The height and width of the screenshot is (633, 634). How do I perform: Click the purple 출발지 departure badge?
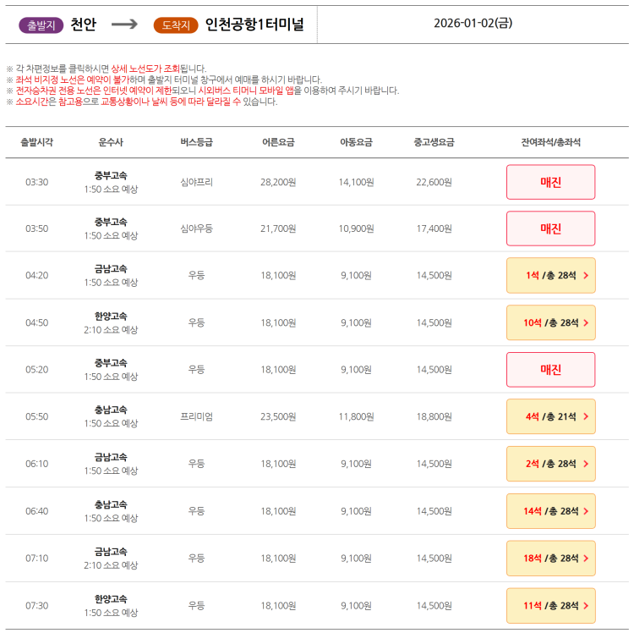coord(41,25)
